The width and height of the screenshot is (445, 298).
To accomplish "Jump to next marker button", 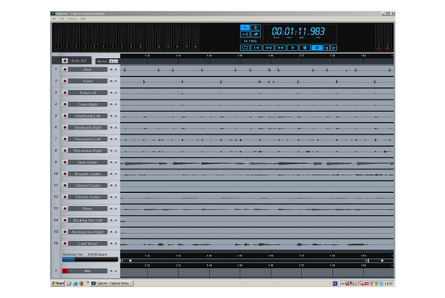I will [x=334, y=48].
